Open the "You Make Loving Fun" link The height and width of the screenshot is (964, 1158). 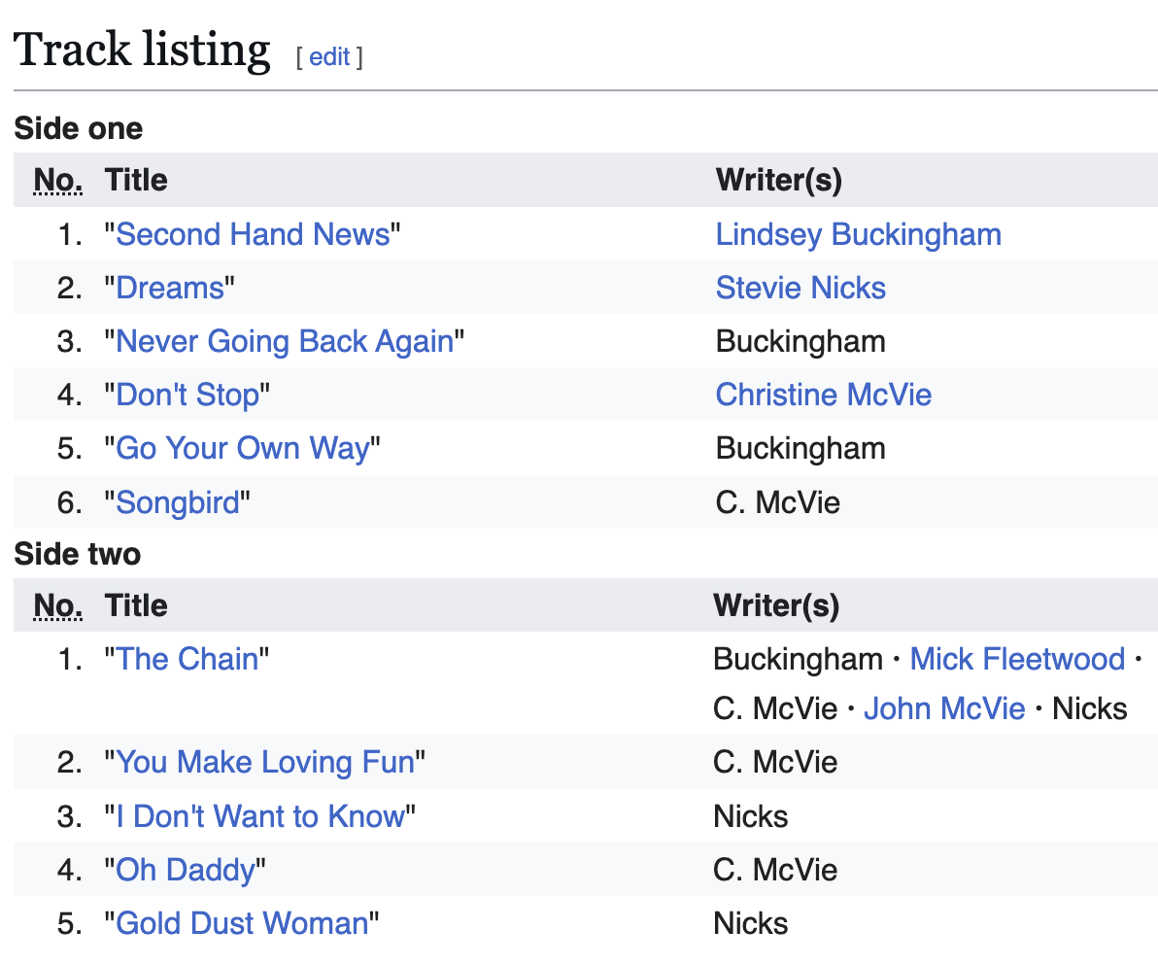(265, 762)
